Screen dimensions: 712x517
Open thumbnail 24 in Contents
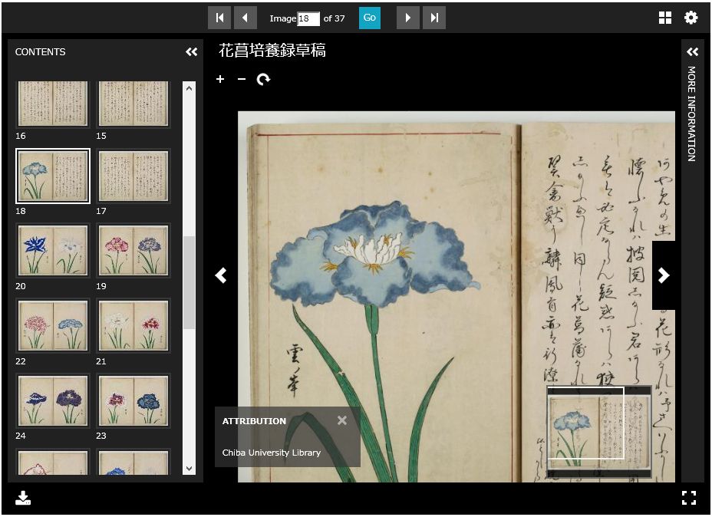click(53, 401)
